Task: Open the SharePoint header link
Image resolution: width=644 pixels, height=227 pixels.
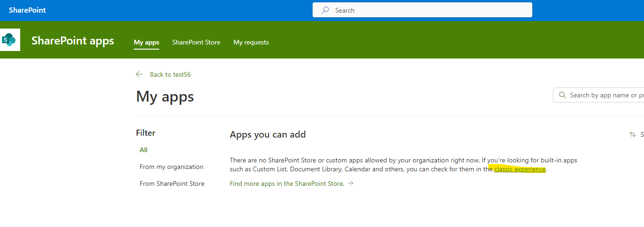Action: tap(27, 10)
